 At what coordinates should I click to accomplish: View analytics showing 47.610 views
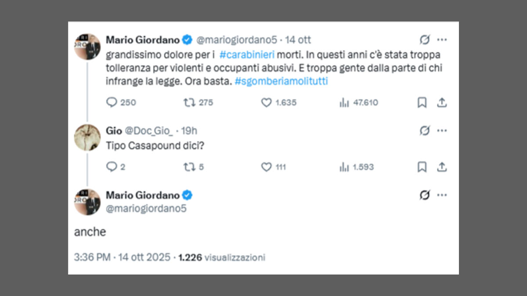tap(344, 103)
